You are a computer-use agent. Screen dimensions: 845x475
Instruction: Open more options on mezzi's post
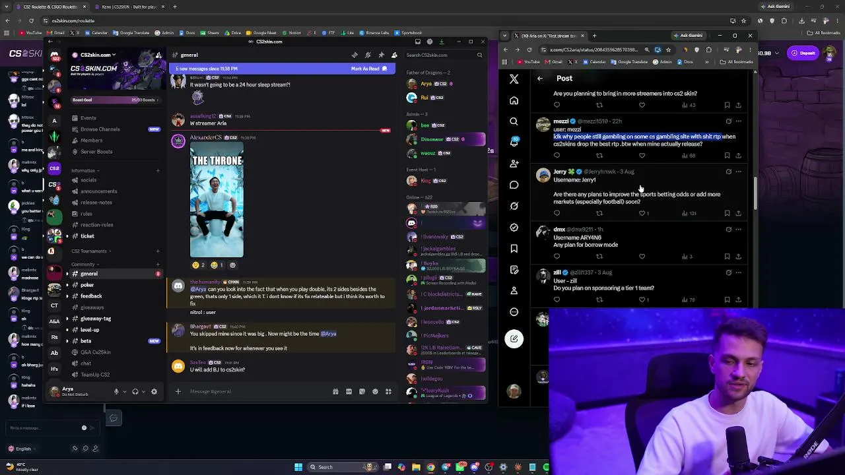point(738,121)
